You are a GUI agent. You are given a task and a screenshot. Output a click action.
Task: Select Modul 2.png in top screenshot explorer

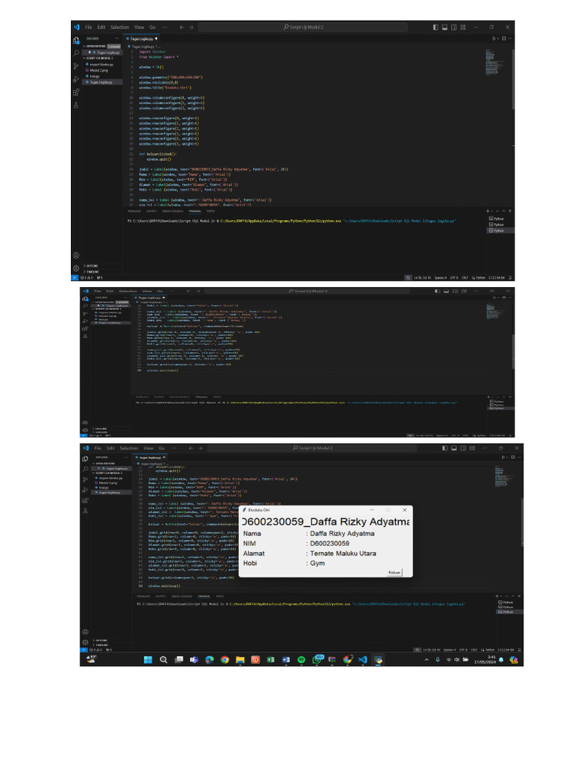pos(98,70)
